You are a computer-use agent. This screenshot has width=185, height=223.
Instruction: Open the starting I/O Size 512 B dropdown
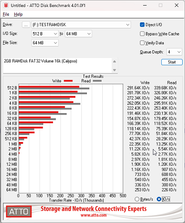click(x=45, y=34)
